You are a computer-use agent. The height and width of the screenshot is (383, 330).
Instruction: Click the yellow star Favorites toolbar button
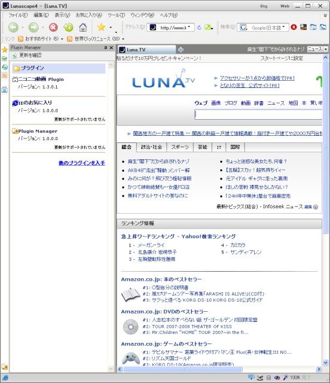pyautogui.click(x=101, y=27)
